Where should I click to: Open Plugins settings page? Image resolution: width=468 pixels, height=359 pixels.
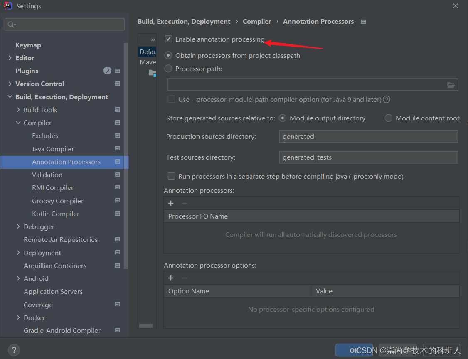coord(27,71)
